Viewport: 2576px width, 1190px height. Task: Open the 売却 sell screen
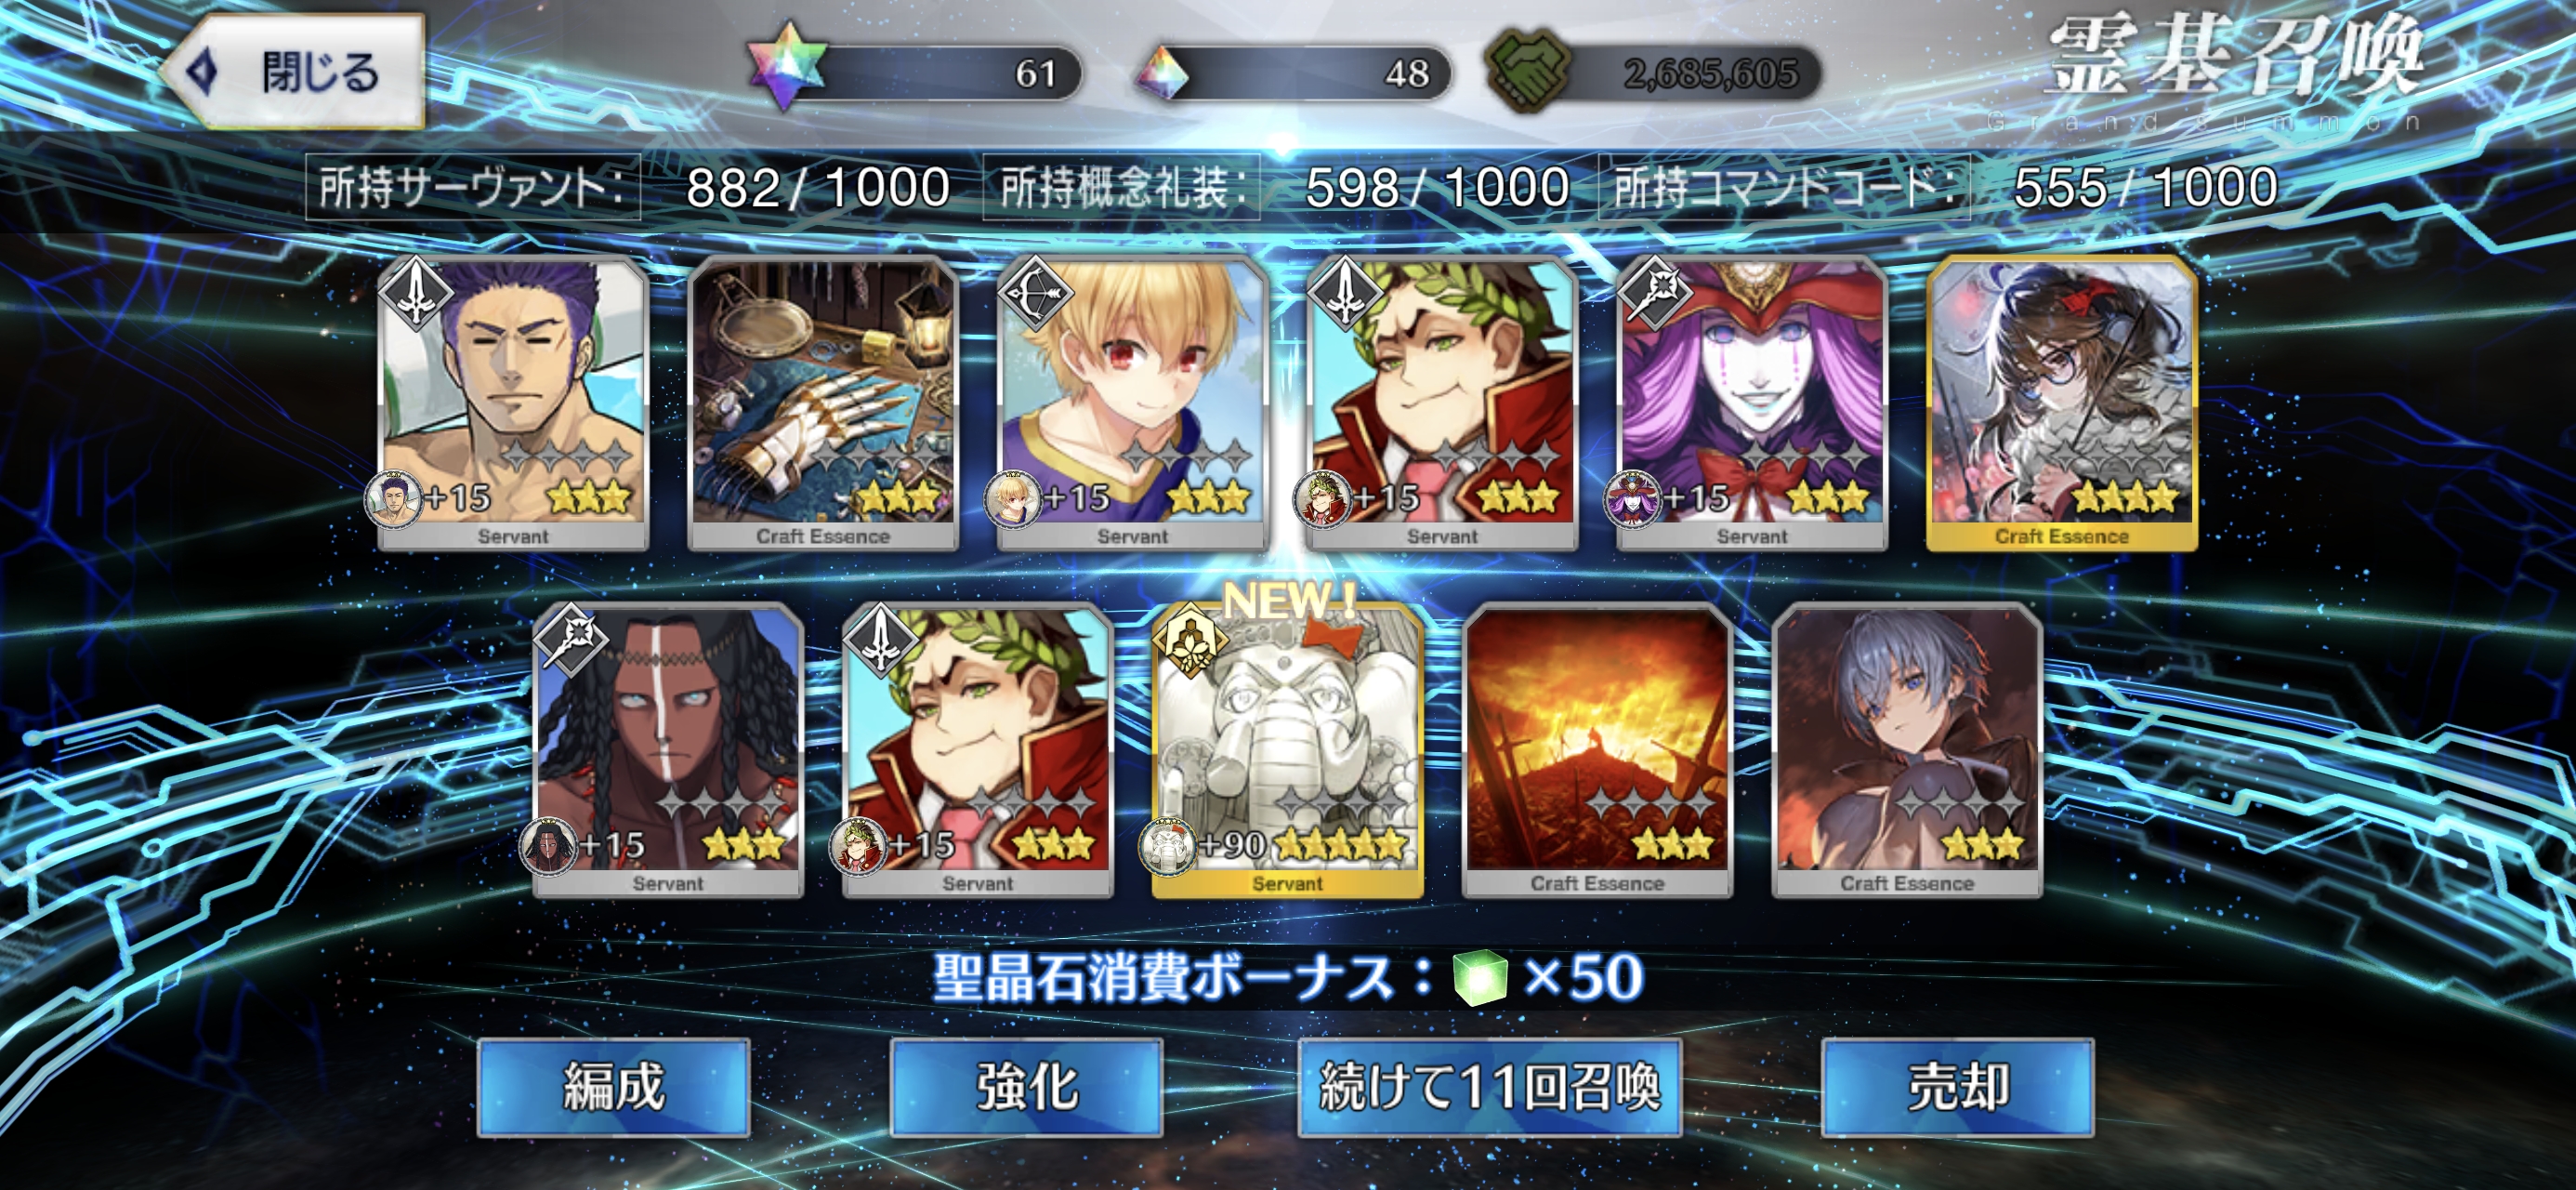tap(1958, 1087)
